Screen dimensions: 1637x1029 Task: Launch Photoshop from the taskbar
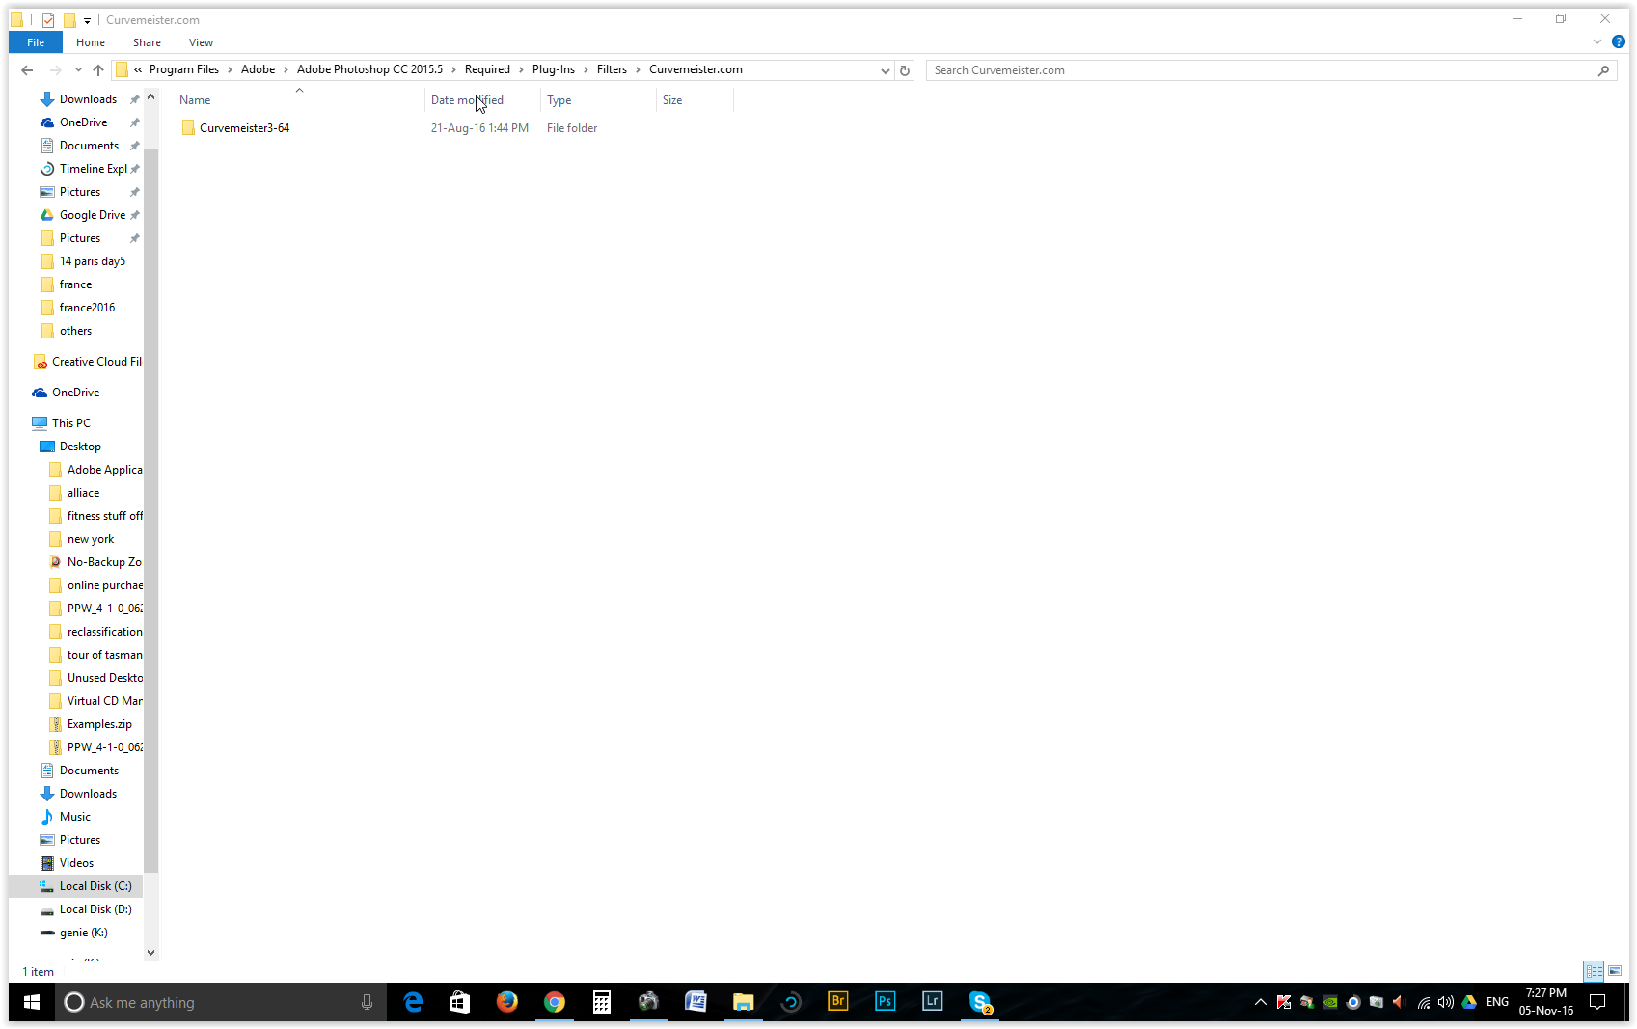(885, 1002)
